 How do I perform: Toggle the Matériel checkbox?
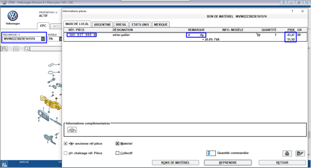pos(117,143)
